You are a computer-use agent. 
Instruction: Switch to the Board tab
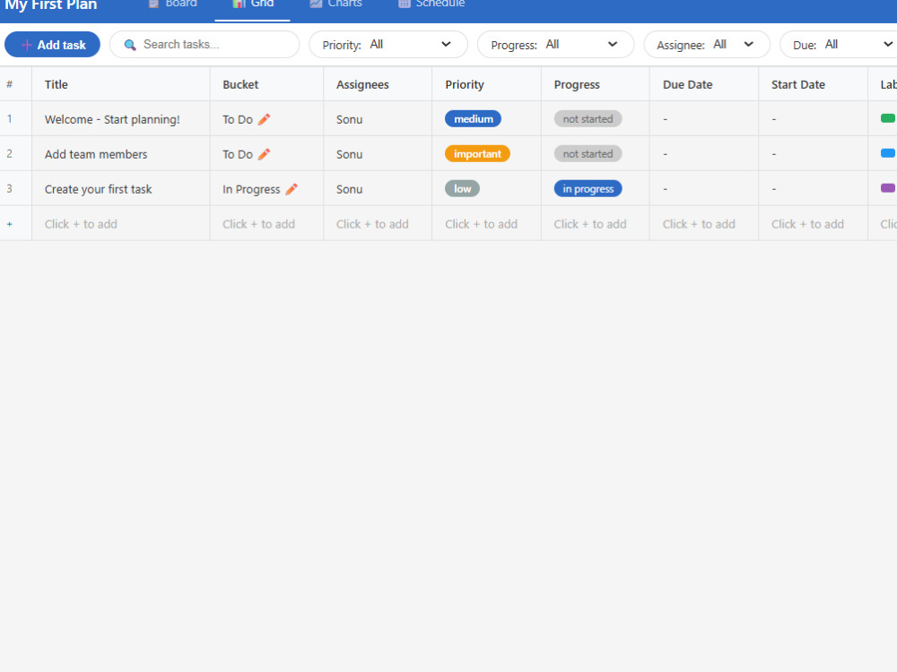[173, 4]
